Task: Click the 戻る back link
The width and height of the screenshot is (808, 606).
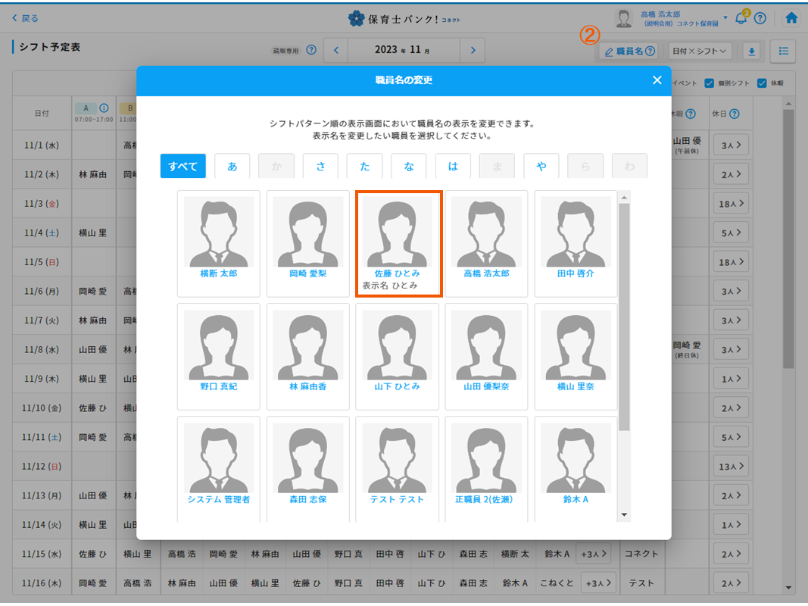Action: point(25,18)
